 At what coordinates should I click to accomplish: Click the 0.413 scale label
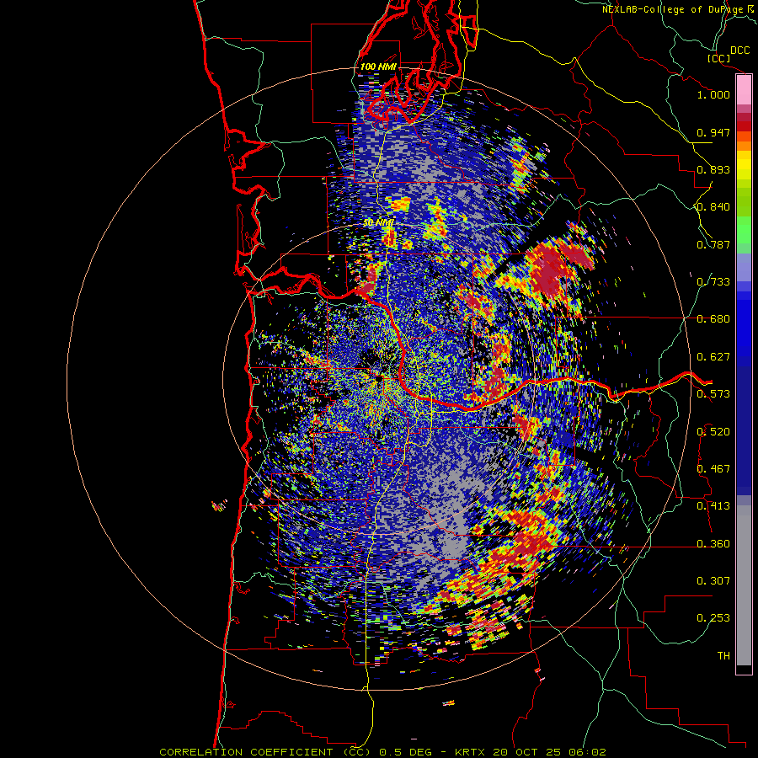pos(713,506)
